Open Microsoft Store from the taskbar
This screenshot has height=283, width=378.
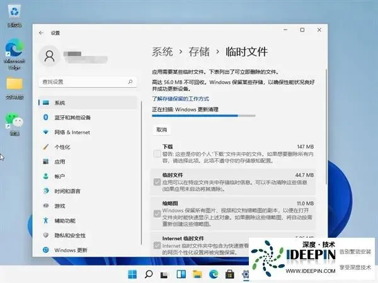[229, 274]
